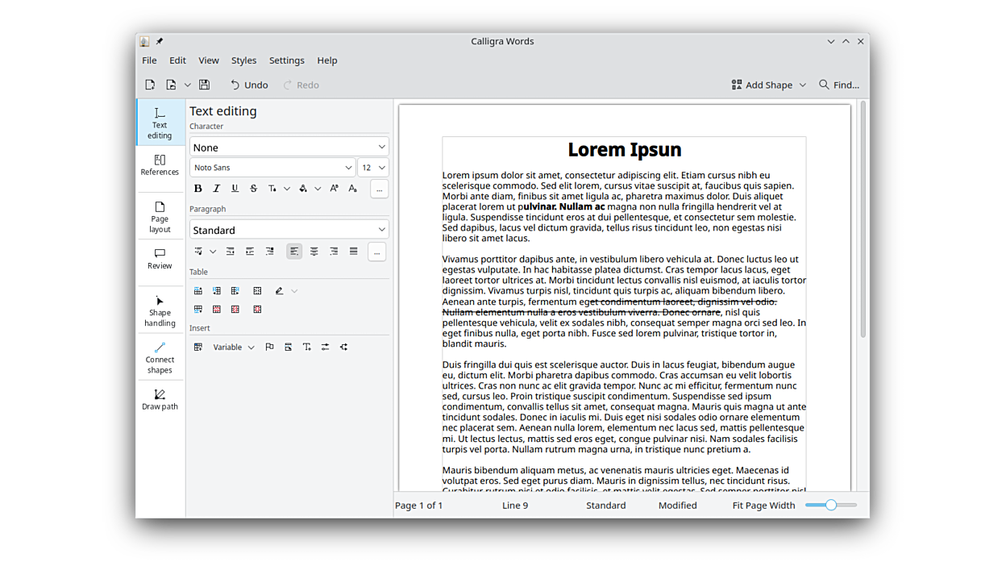Enable center paragraph alignment
This screenshot has width=1006, height=566.
314,252
